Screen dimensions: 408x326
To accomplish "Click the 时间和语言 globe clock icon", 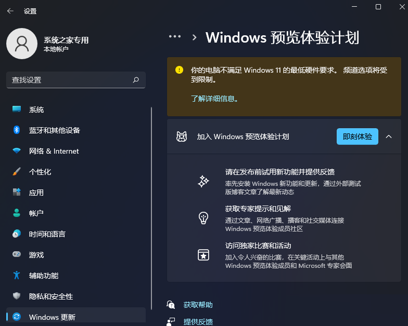I will (x=17, y=234).
